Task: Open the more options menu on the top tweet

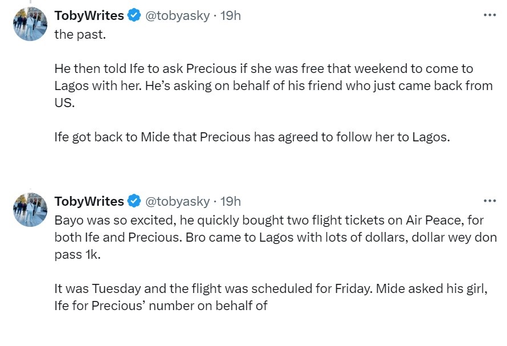Action: tap(489, 15)
